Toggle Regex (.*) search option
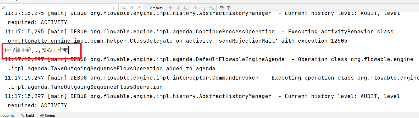Screen dimensions: 419x118 pyautogui.click(x=139, y=7)
